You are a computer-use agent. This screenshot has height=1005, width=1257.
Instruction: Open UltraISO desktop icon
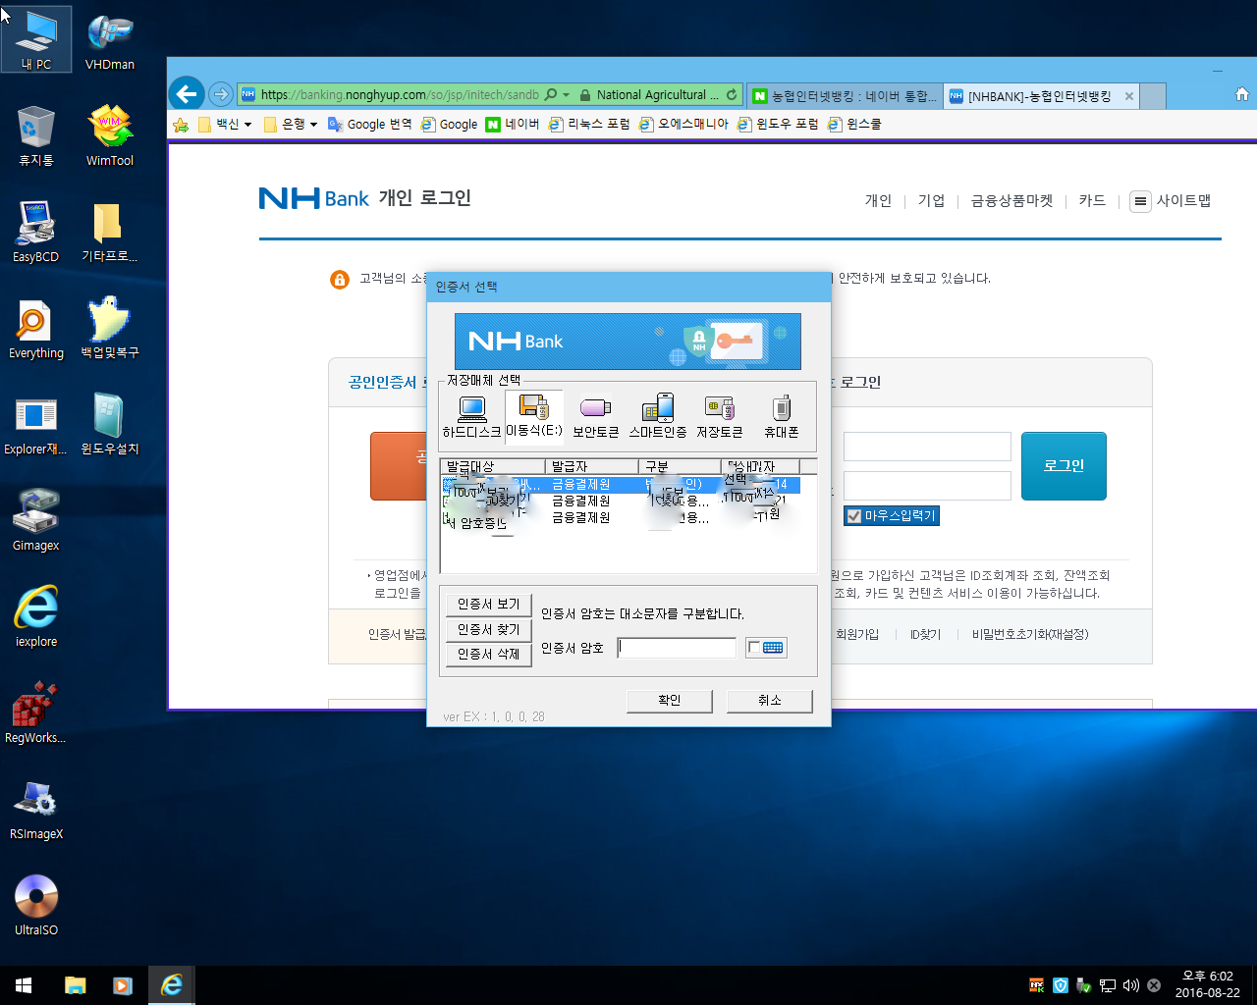36,907
